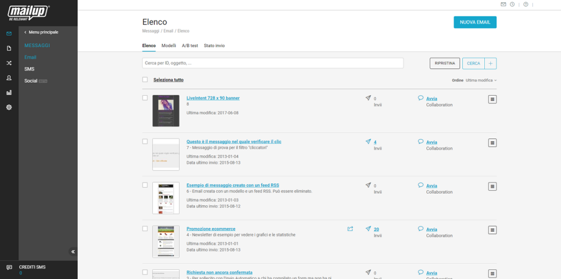Switch to the A/B test tab
561x279 pixels.
coord(190,46)
